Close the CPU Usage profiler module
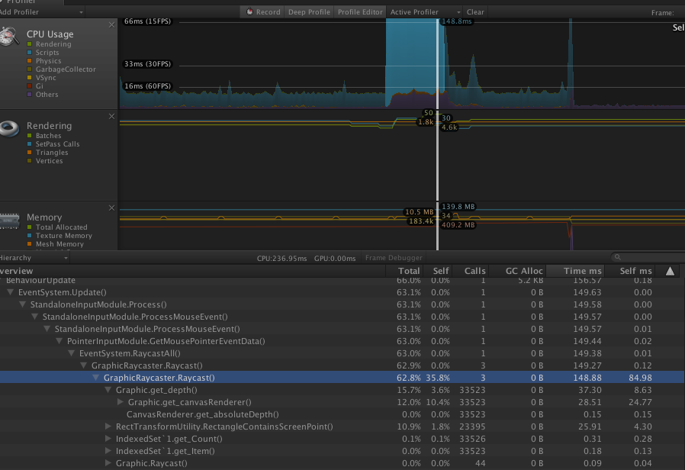685x470 pixels. pyautogui.click(x=111, y=25)
